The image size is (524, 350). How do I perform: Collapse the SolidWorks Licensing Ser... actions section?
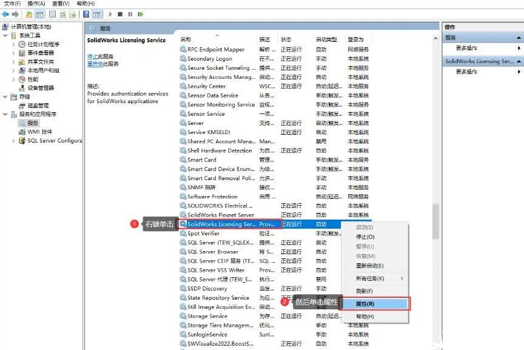point(519,61)
